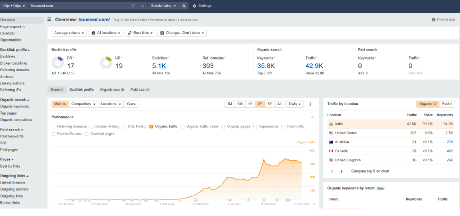Click Oct 2024 update marker on chart

point(263,200)
